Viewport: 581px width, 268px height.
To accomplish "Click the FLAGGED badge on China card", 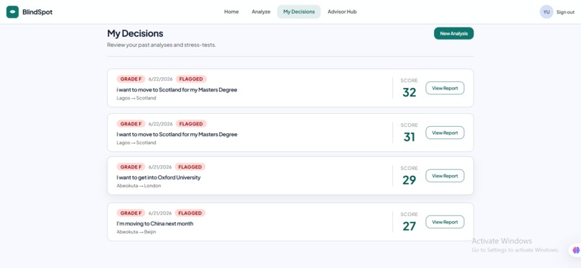I will point(190,213).
